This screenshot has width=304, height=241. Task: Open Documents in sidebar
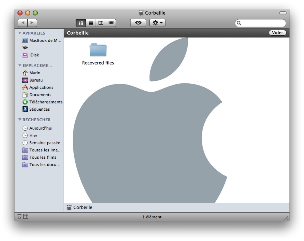pyautogui.click(x=39, y=95)
